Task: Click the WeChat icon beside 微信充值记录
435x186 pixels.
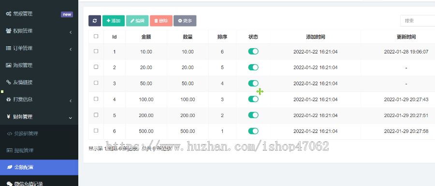Action: pyautogui.click(x=10, y=184)
